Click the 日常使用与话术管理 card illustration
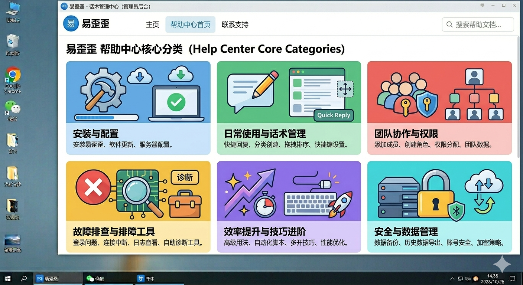 tap(289, 93)
